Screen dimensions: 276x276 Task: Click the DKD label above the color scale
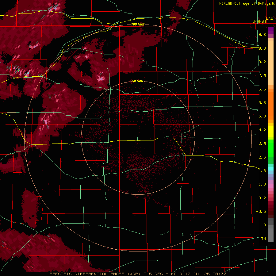(270, 18)
